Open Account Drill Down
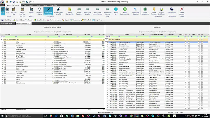This screenshot has width=210, height=118. [x=161, y=11]
